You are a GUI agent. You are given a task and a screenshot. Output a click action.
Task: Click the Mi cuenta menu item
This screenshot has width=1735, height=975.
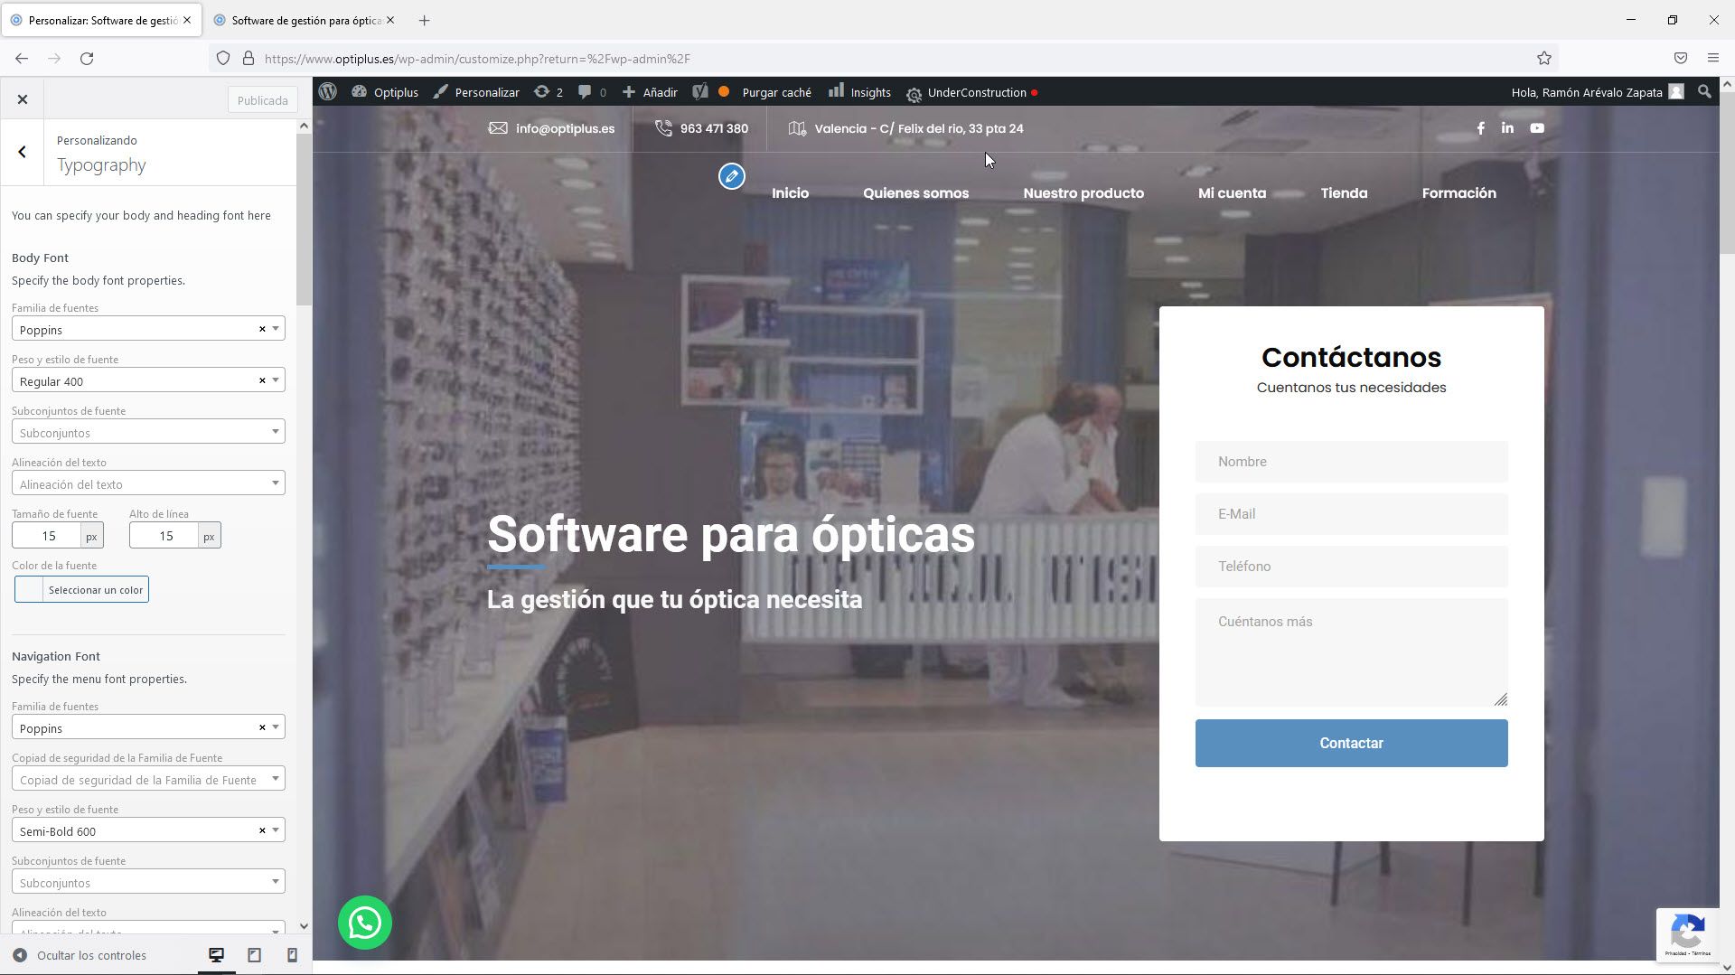click(x=1232, y=193)
